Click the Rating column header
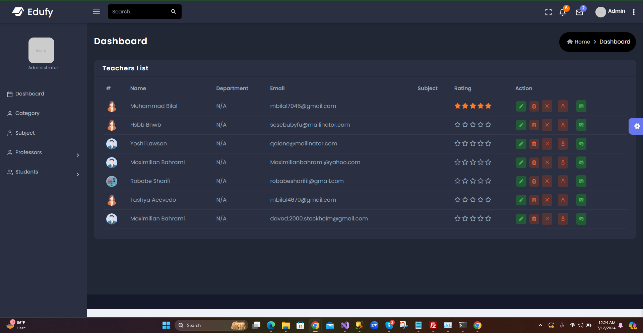This screenshot has width=643, height=333. point(463,88)
